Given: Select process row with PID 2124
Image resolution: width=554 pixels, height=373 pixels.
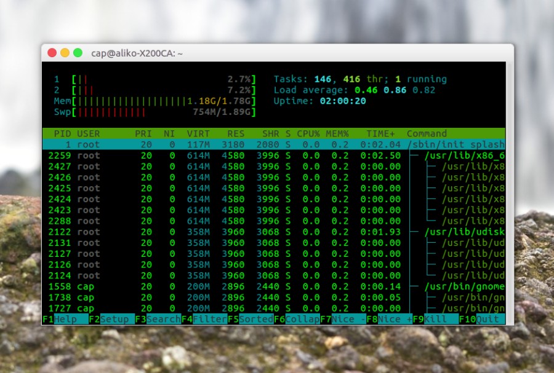Looking at the screenshot, I should point(274,276).
